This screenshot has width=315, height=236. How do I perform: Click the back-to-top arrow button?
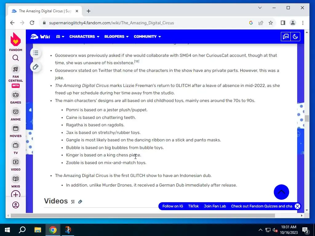[x=281, y=192]
